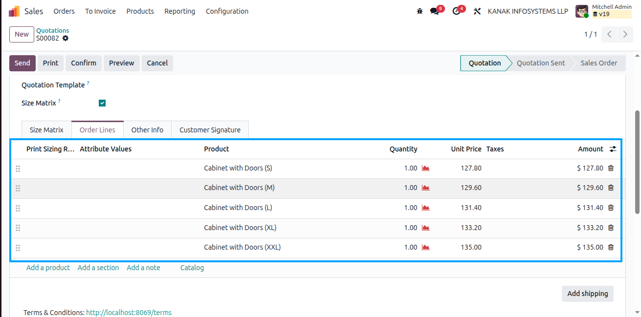Viewport: 641px width, 317px height.
Task: Grab the drag handle of Cabinet (XL) row
Action: 18,228
